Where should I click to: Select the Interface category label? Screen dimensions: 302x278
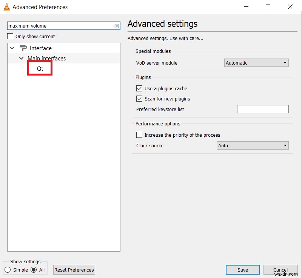pyautogui.click(x=41, y=48)
